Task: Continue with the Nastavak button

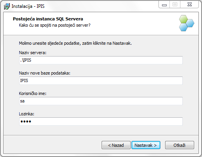Action: click(146, 145)
